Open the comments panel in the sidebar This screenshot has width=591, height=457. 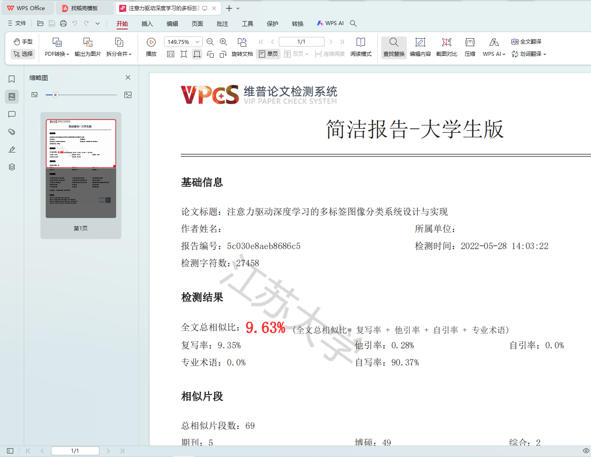click(x=12, y=114)
